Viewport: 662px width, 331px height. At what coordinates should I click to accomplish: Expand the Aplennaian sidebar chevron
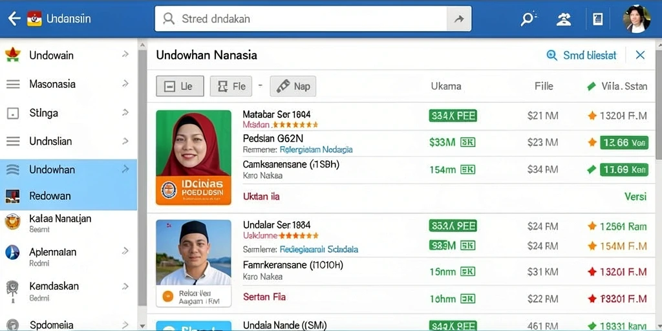125,251
